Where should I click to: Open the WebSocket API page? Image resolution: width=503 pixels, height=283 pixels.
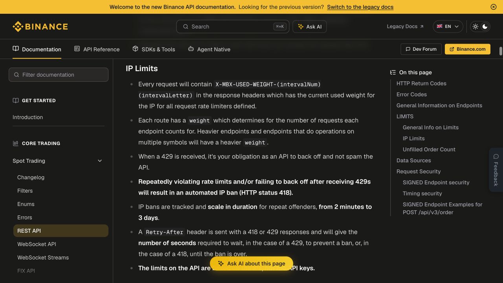37,244
